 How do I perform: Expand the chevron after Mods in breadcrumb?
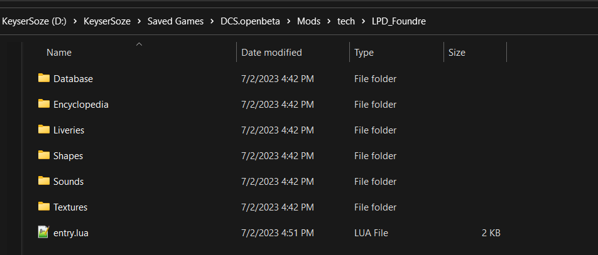pyautogui.click(x=329, y=21)
